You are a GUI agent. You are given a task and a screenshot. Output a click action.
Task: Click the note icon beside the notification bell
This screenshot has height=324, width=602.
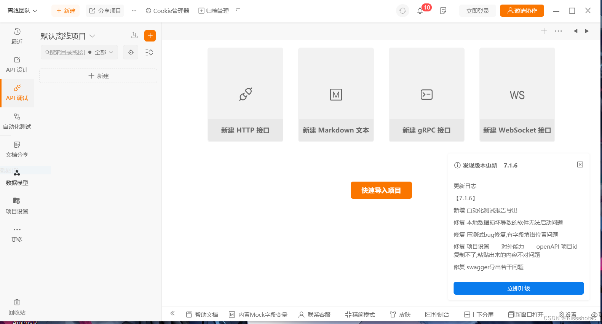[443, 11]
